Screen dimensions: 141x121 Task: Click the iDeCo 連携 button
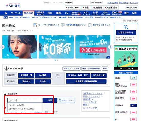[134, 78]
